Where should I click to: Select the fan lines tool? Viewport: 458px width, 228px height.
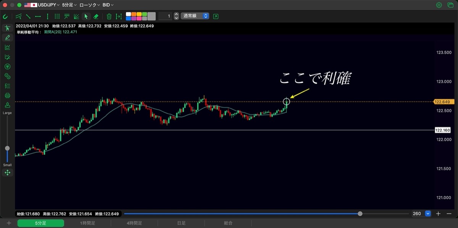click(x=76, y=16)
